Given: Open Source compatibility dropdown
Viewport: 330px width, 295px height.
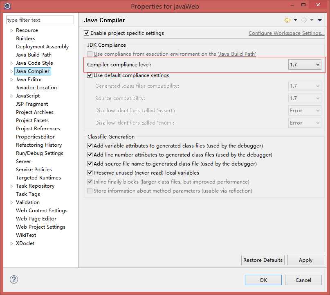Looking at the screenshot, I should pyautogui.click(x=305, y=98).
